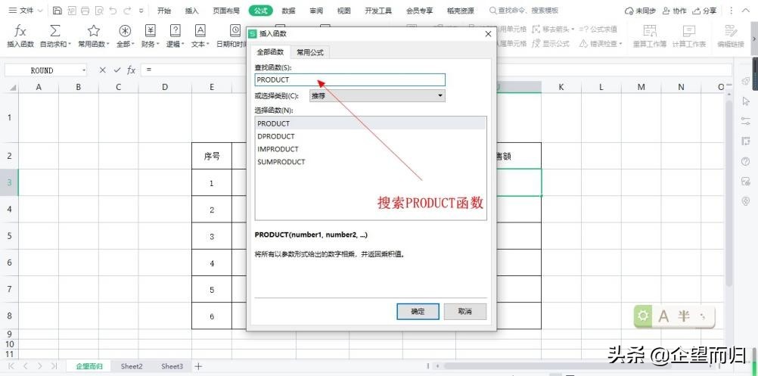758x376 pixels.
Task: Open the common functions star icon
Action: pos(94,31)
